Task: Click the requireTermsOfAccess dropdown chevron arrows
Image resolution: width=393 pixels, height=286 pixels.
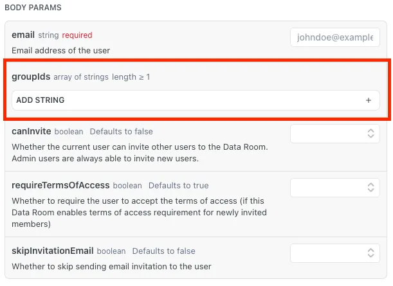Action: pos(370,187)
